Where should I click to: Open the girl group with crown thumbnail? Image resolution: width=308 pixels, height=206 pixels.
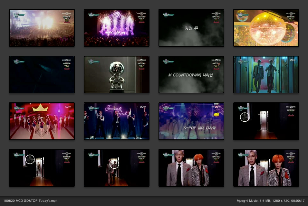coord(42,121)
